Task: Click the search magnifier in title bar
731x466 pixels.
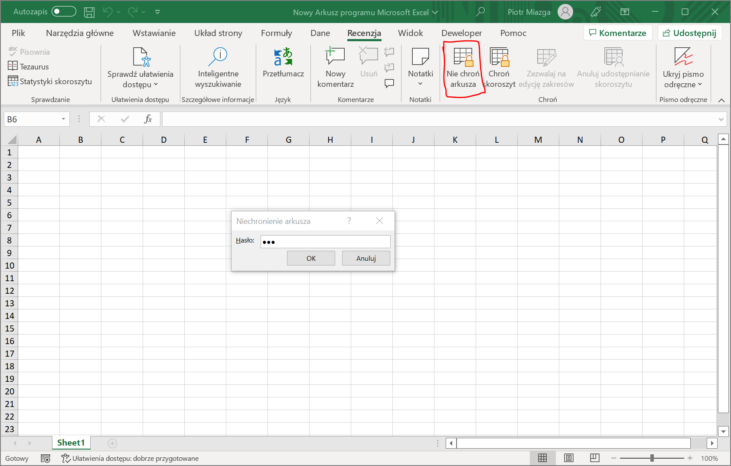Action: click(480, 12)
